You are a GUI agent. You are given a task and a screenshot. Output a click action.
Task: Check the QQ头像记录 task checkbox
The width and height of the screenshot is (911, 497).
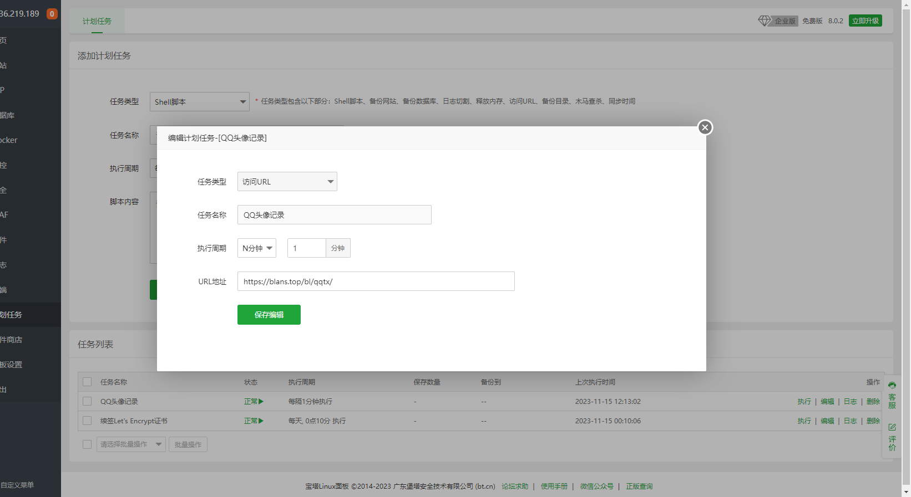point(87,401)
